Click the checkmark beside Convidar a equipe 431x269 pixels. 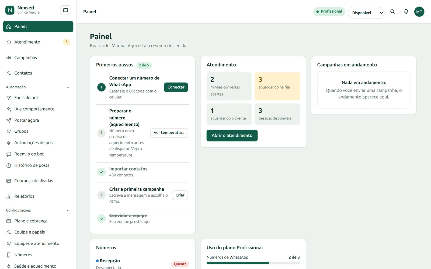(101, 218)
